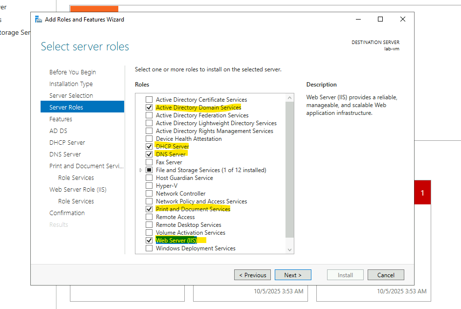Uncheck Active Directory Domain Services

point(149,107)
